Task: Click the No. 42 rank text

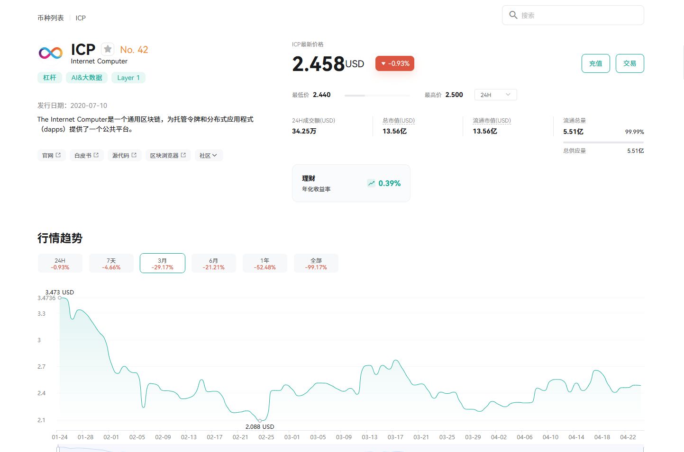Action: pos(134,50)
